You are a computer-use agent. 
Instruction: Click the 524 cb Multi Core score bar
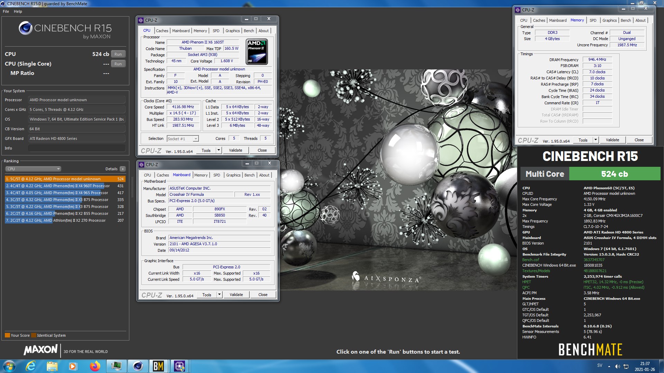coord(615,174)
